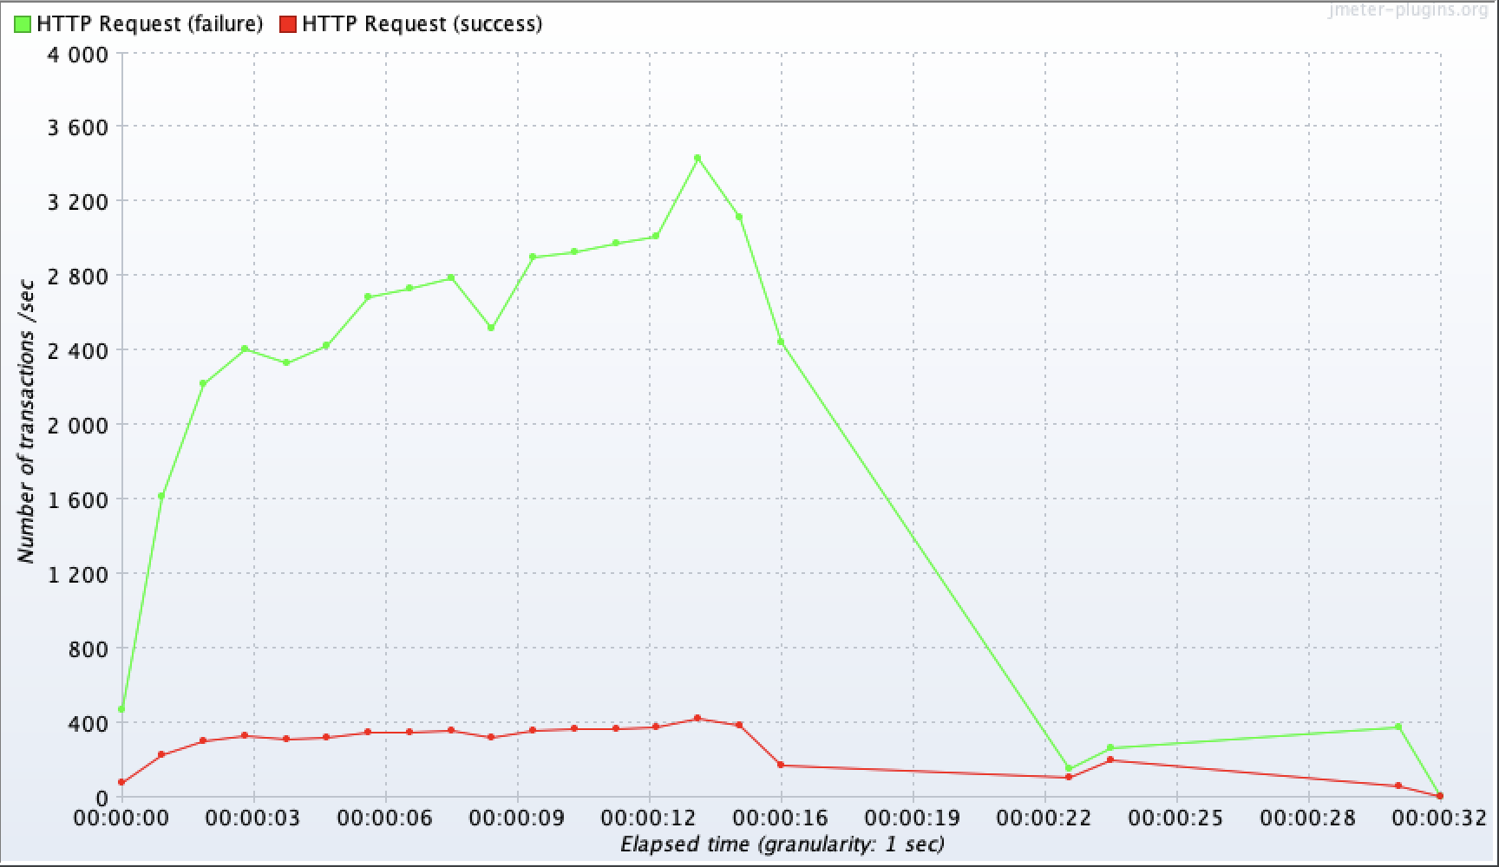Click the last red data point at 00:00:32
1499x867 pixels.
point(1440,796)
